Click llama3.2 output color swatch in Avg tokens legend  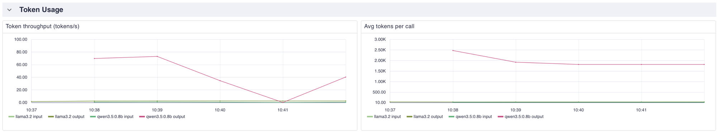coord(409,117)
